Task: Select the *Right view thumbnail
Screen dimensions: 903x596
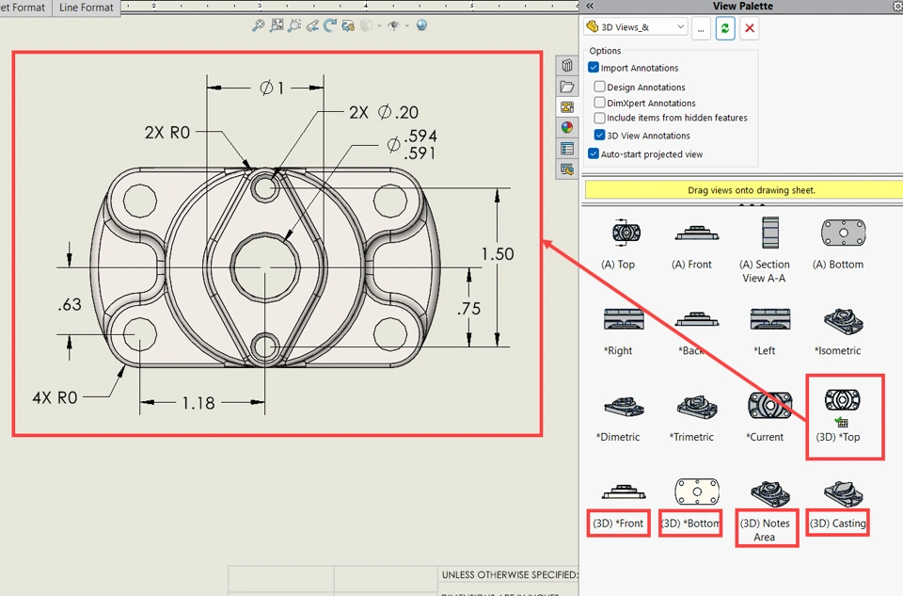Action: coord(624,319)
